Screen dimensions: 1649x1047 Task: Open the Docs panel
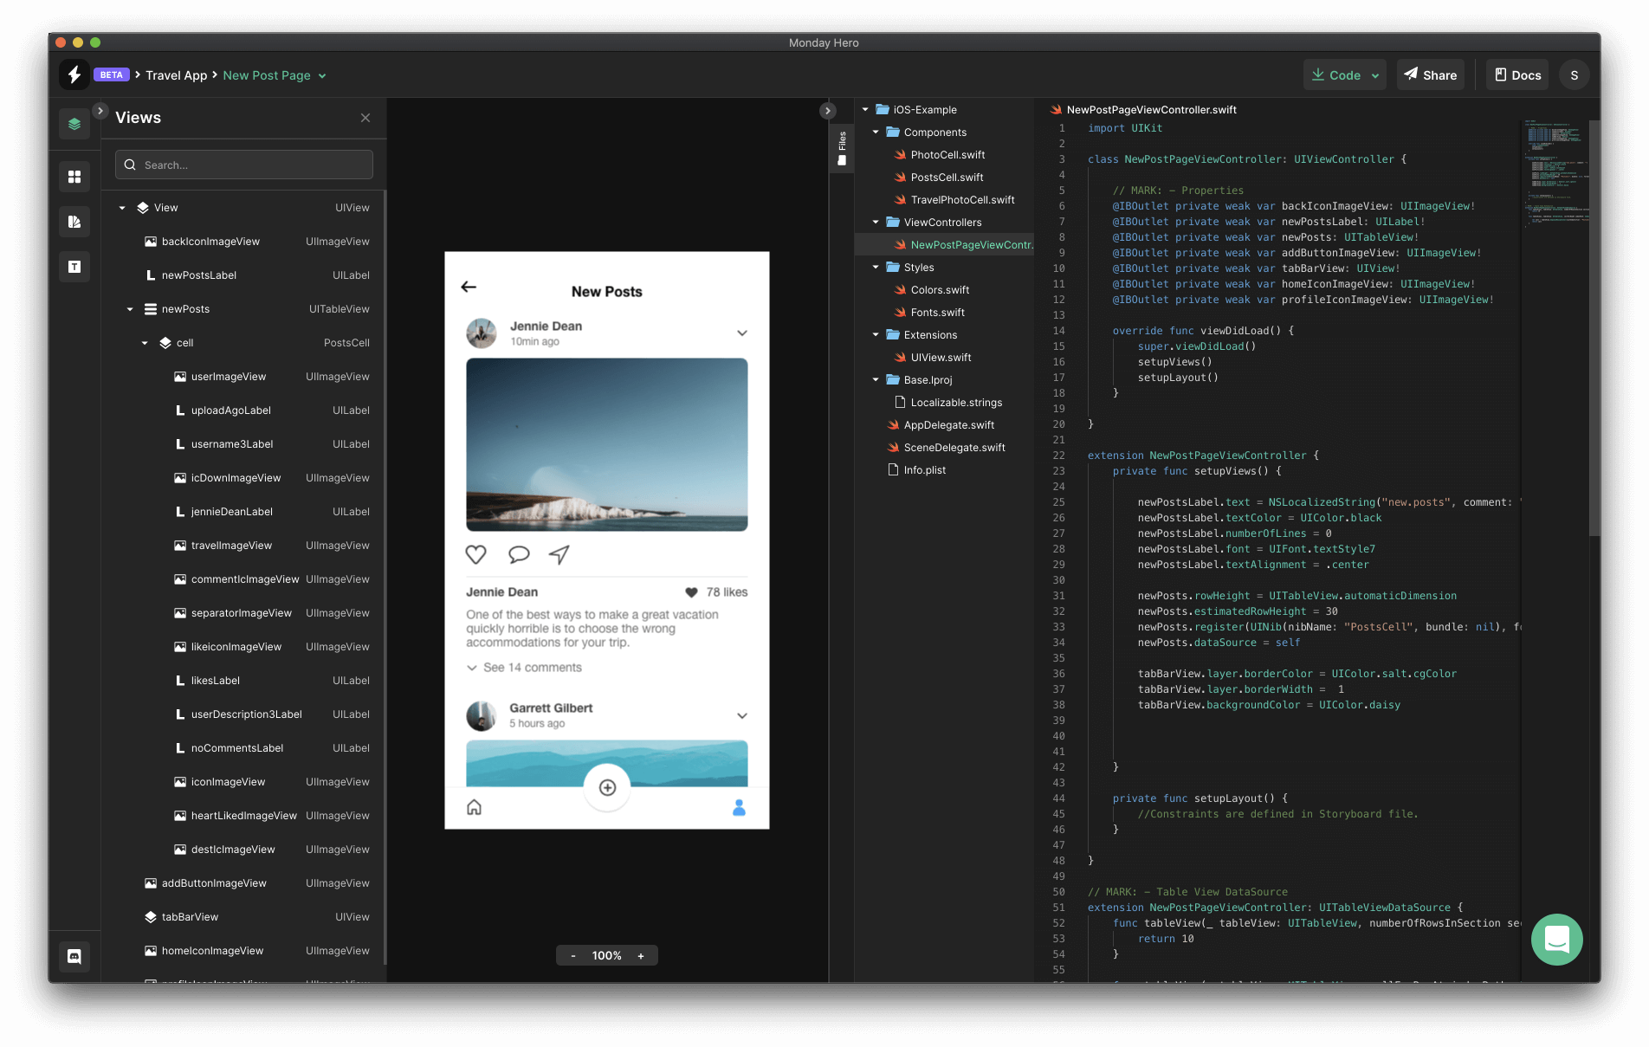click(1516, 74)
